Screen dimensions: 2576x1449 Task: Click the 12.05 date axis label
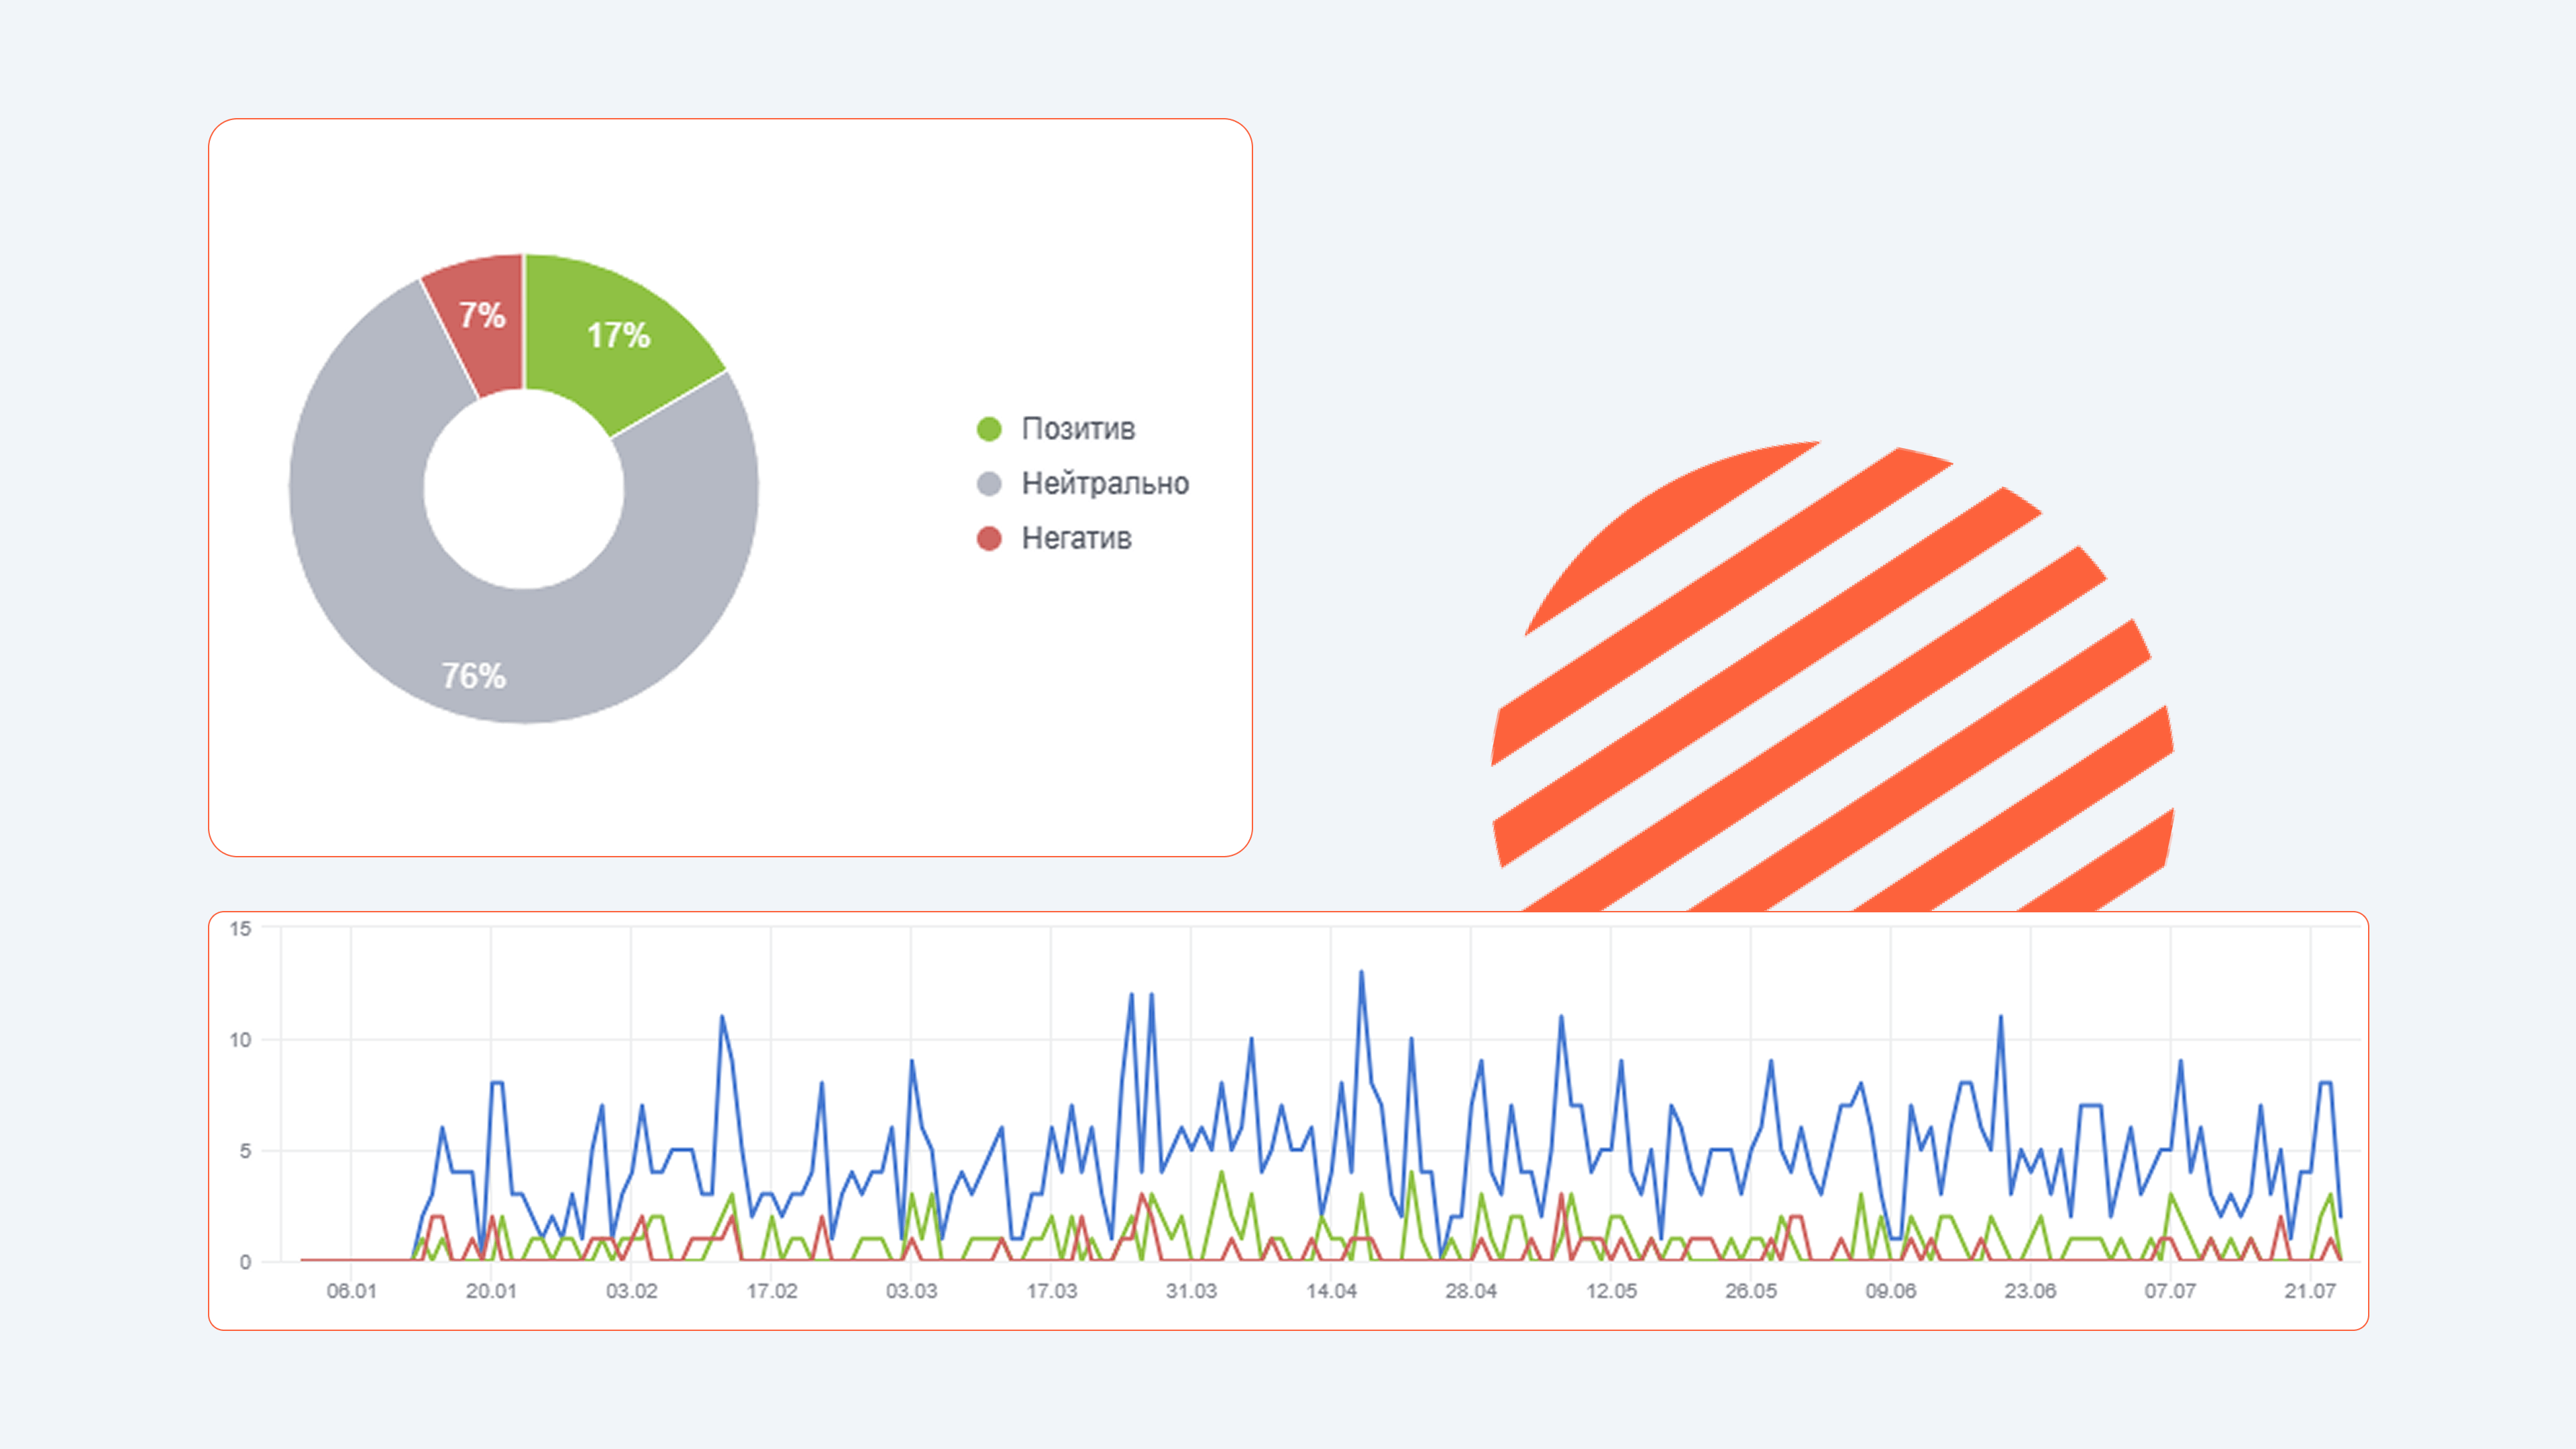(x=1611, y=1291)
